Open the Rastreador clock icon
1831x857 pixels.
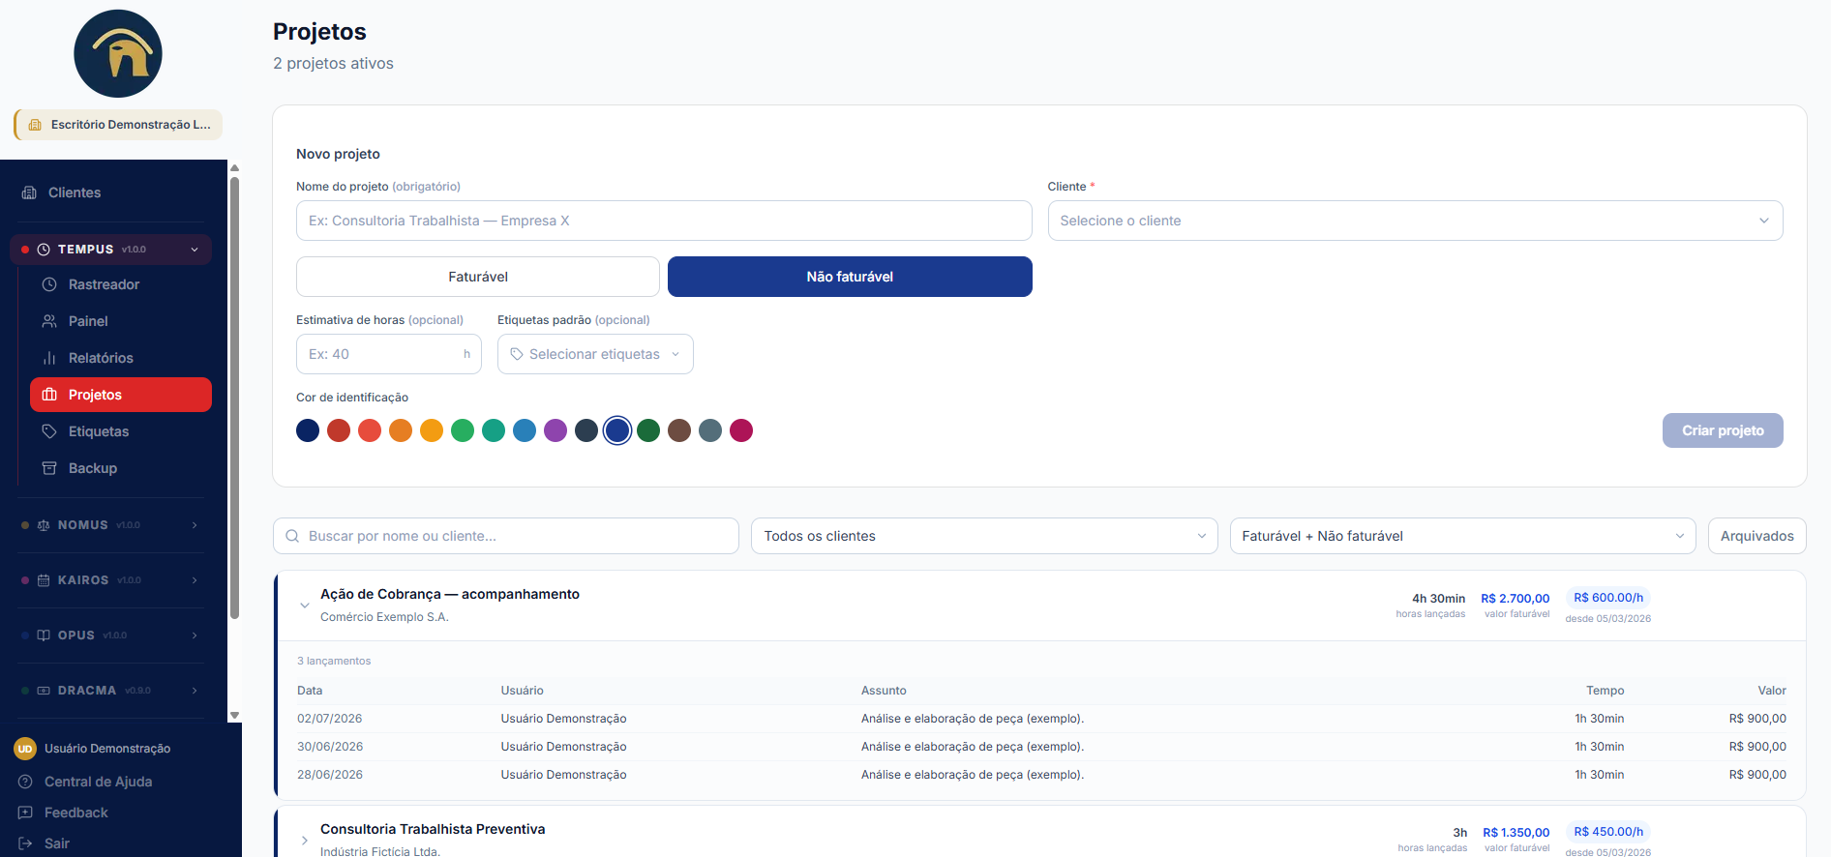[49, 284]
